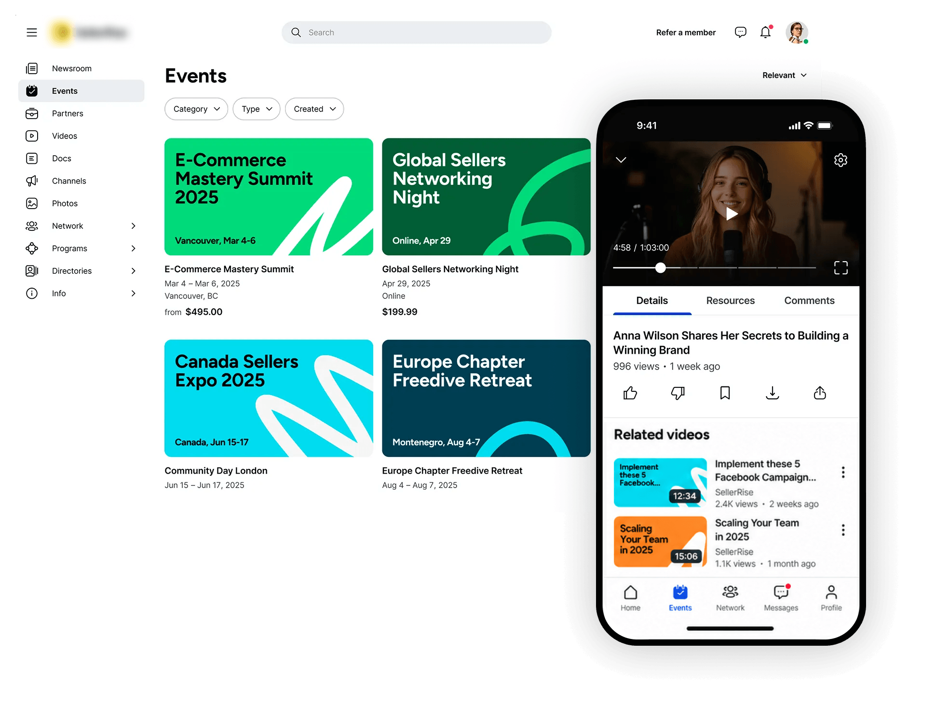
Task: Dislike the video with thumbs down
Action: 678,393
